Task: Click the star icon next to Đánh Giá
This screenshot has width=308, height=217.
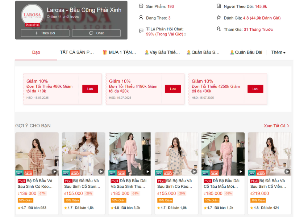Action: (x=218, y=17)
